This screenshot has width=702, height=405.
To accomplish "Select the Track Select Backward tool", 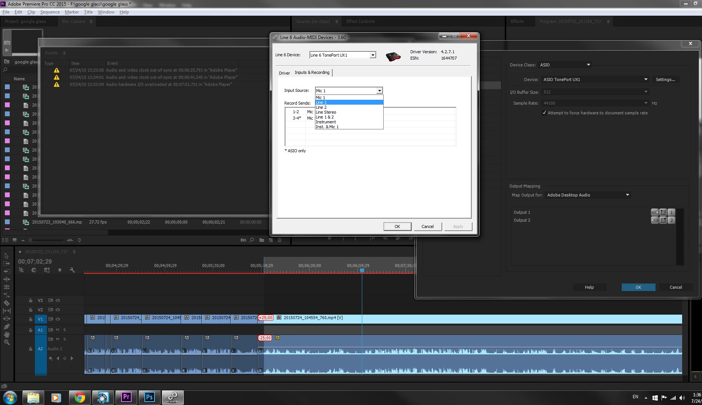I will pos(6,271).
